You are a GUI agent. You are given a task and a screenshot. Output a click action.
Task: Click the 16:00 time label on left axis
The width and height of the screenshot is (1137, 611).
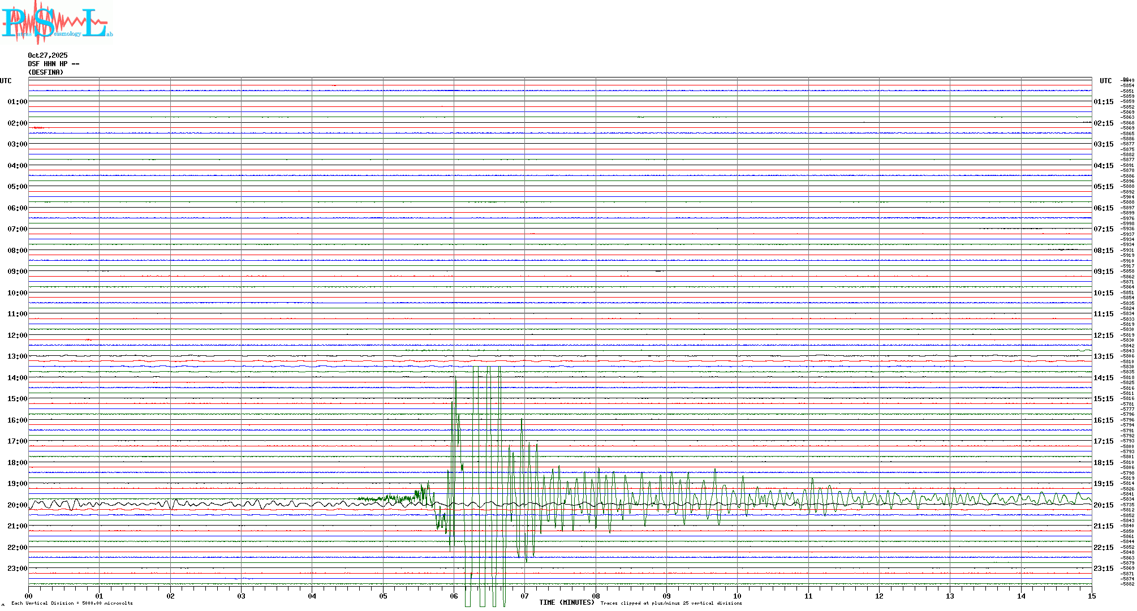(17, 420)
